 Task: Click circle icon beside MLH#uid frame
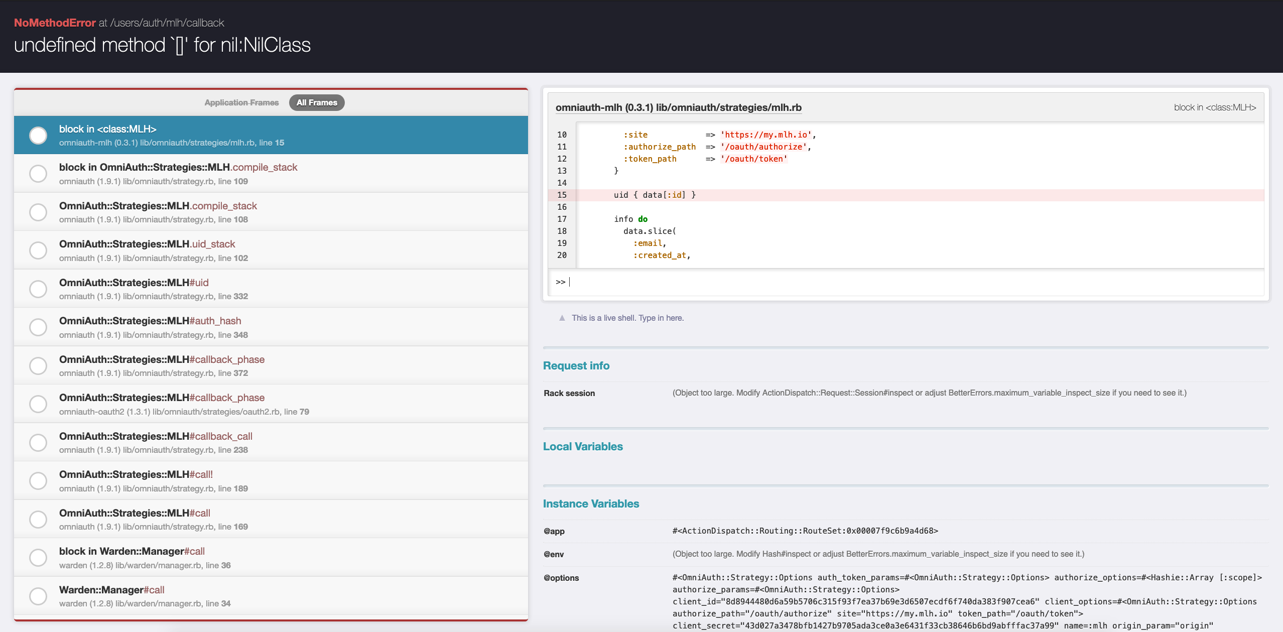(38, 289)
